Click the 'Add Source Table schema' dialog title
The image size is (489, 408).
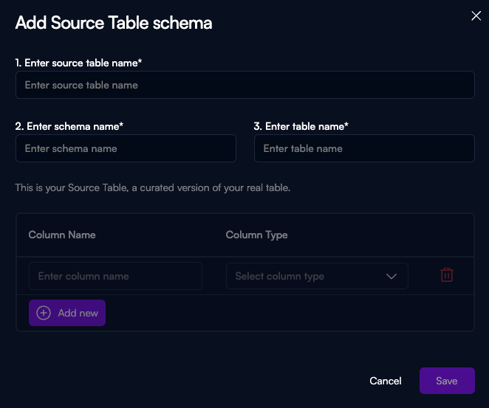tap(114, 23)
